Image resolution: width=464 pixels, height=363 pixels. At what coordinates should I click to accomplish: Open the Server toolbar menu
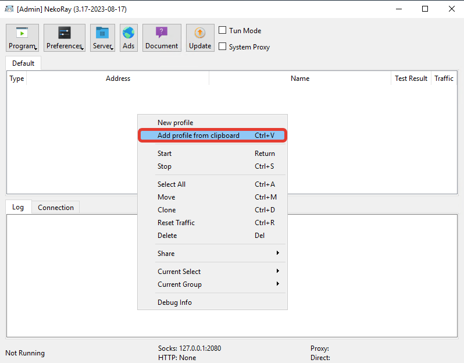click(x=102, y=38)
